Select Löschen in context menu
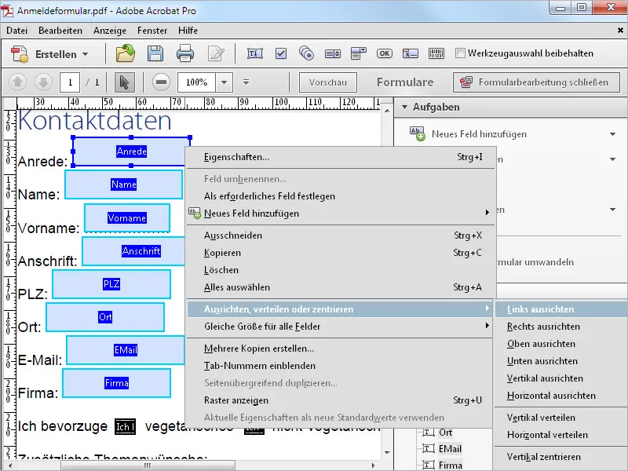 341,269
